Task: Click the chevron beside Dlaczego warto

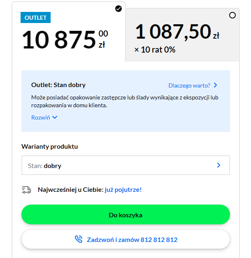Action: tap(216, 85)
